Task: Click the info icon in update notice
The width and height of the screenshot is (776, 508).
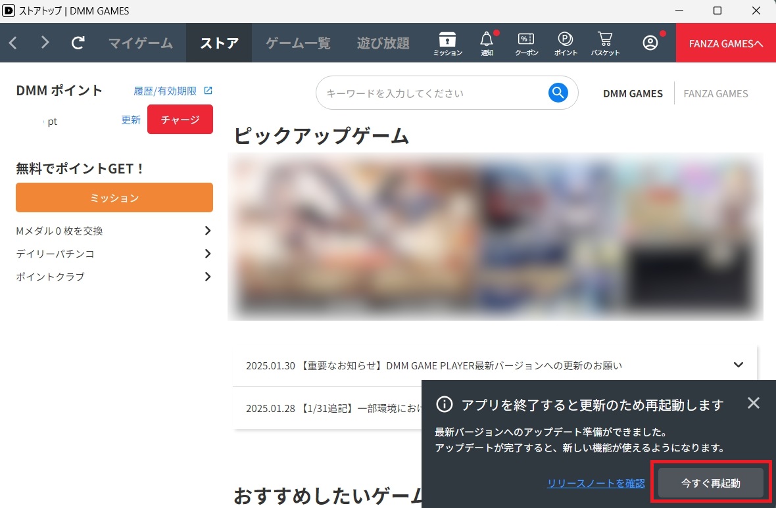Action: [444, 404]
